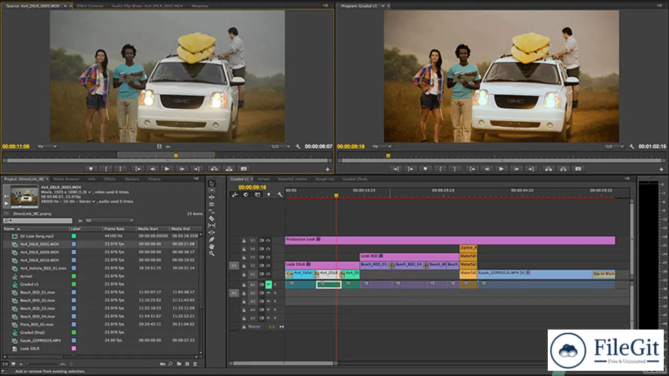The image size is (669, 376).
Task: Open Source monitor Fit zoom dropdown
Action: [47, 147]
